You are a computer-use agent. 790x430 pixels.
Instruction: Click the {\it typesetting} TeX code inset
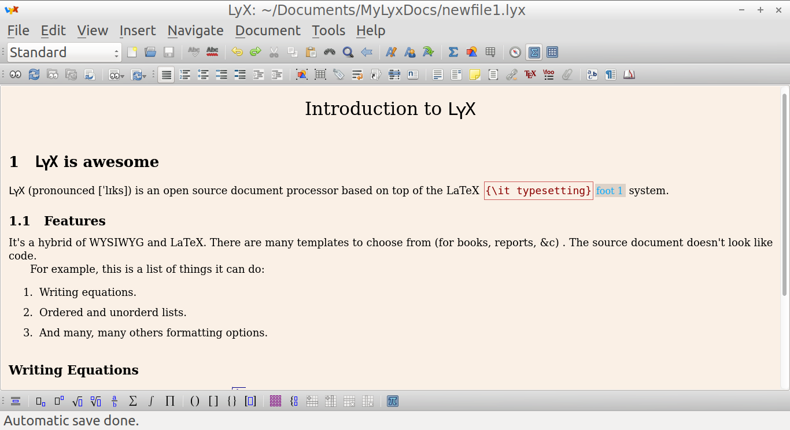(538, 191)
